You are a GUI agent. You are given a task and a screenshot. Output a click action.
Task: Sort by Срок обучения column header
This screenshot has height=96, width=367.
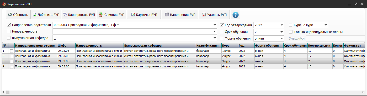tap(295, 46)
